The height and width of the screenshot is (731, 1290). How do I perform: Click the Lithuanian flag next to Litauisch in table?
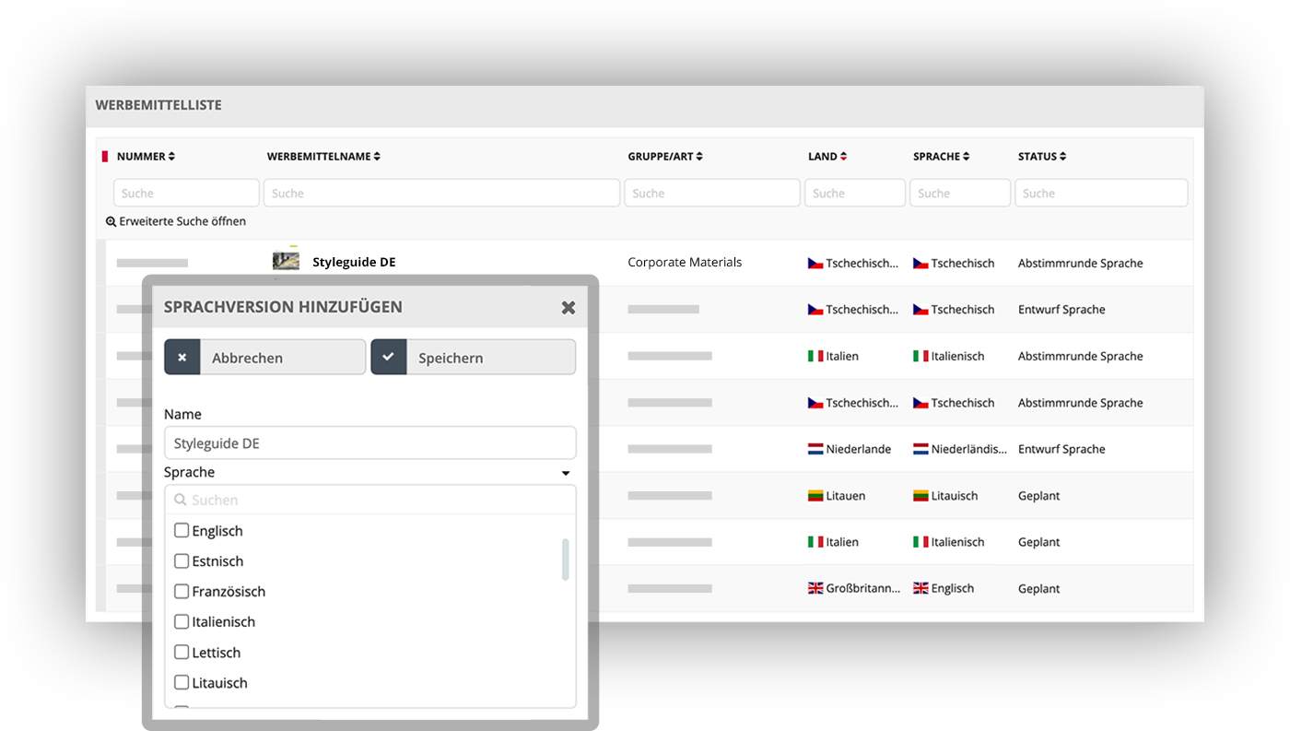point(921,496)
